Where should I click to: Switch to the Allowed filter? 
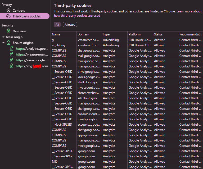(70, 25)
